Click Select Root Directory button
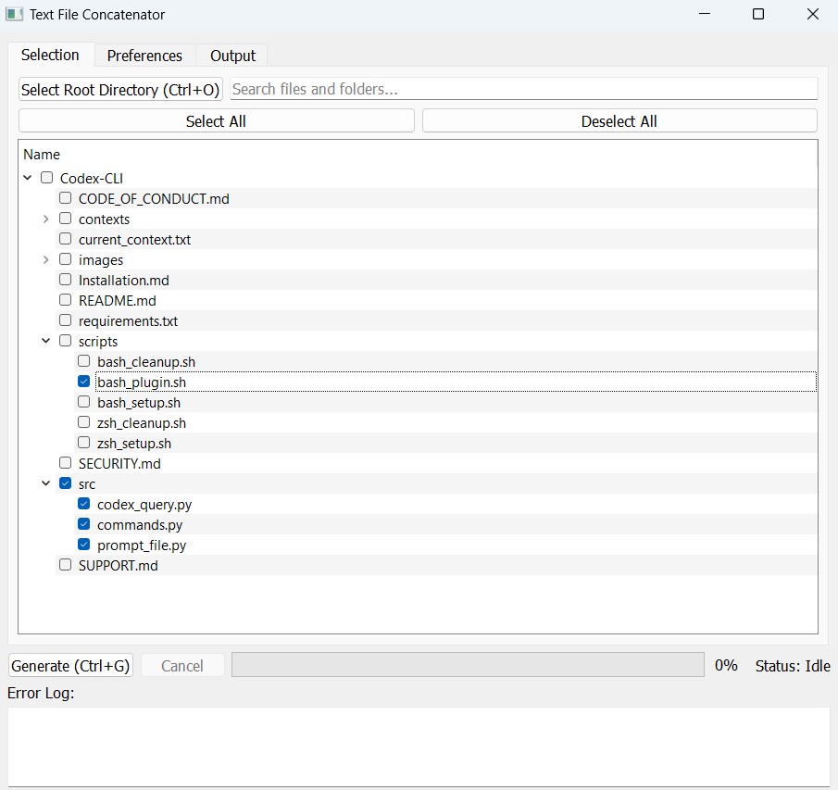838x790 pixels. [x=120, y=89]
